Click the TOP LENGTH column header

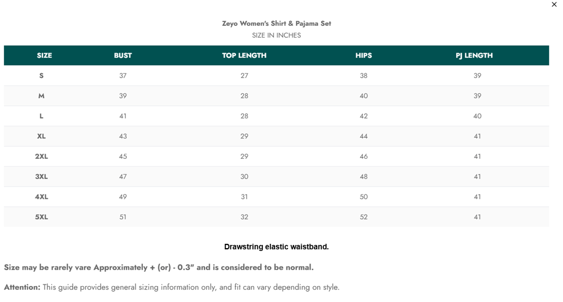pos(244,55)
